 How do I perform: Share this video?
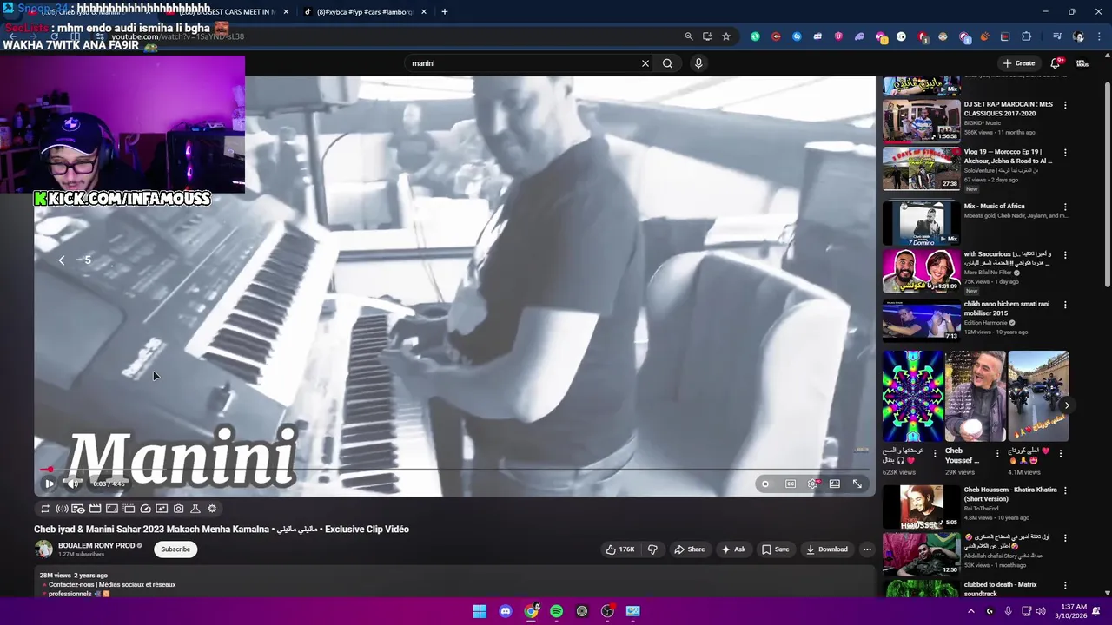click(x=690, y=549)
